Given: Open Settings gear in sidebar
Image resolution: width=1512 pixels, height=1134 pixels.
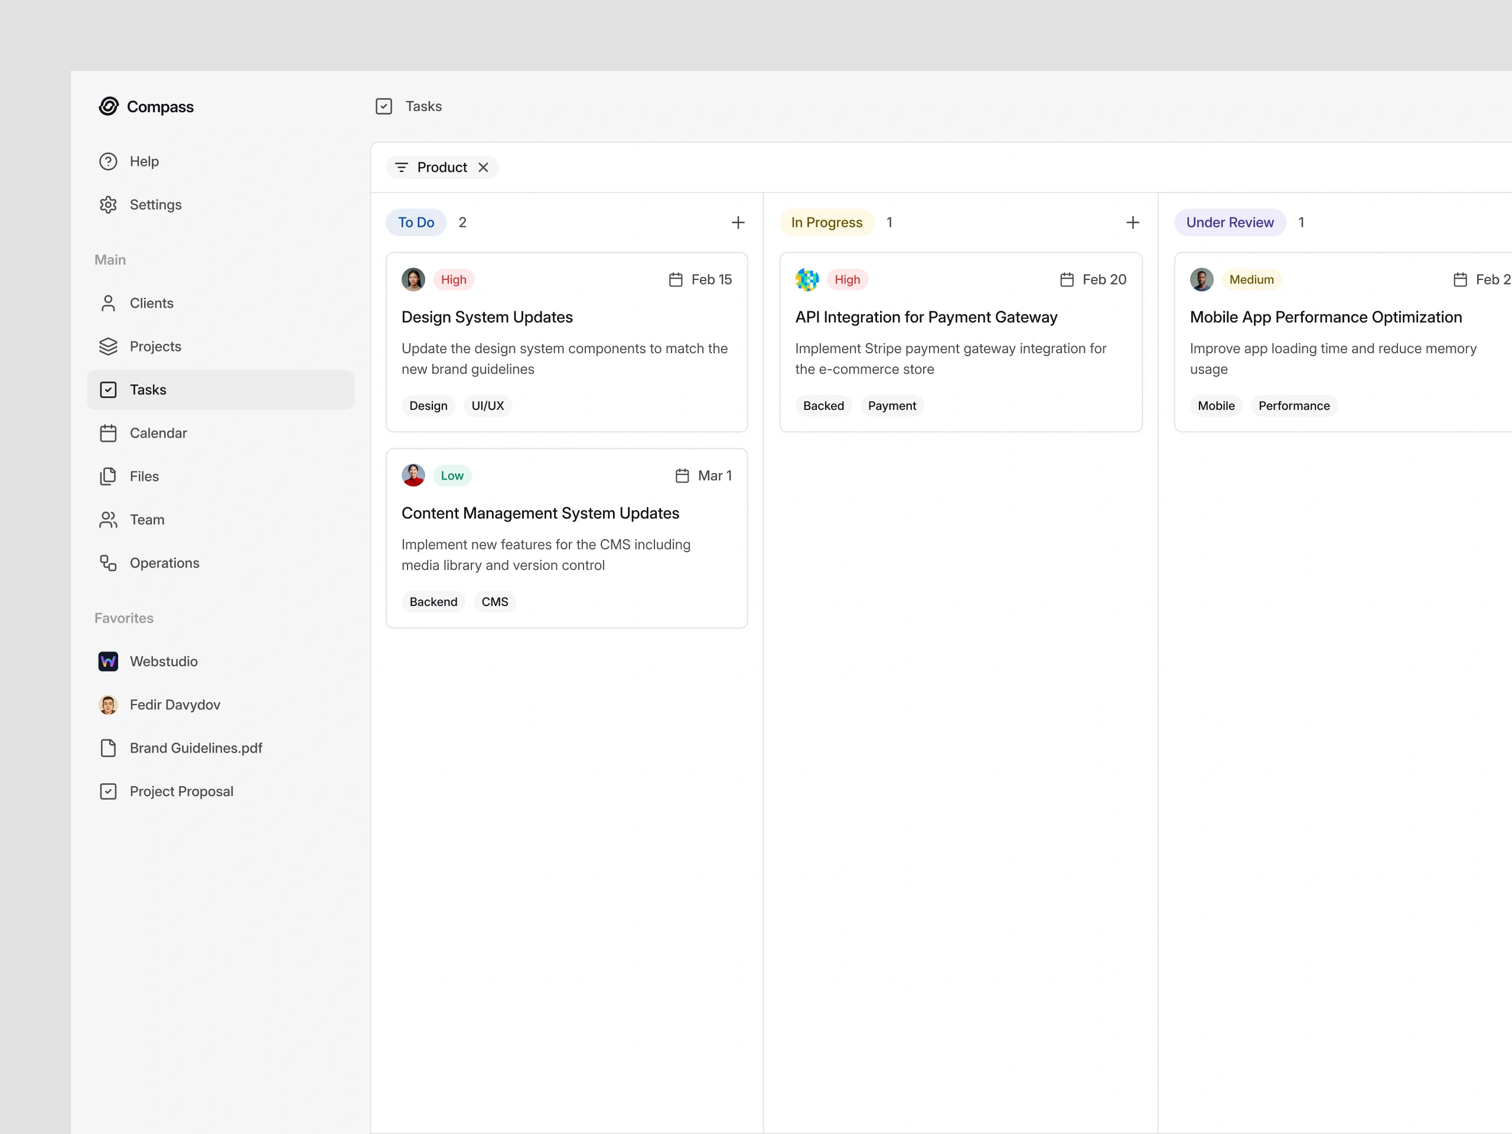Looking at the screenshot, I should (x=108, y=205).
